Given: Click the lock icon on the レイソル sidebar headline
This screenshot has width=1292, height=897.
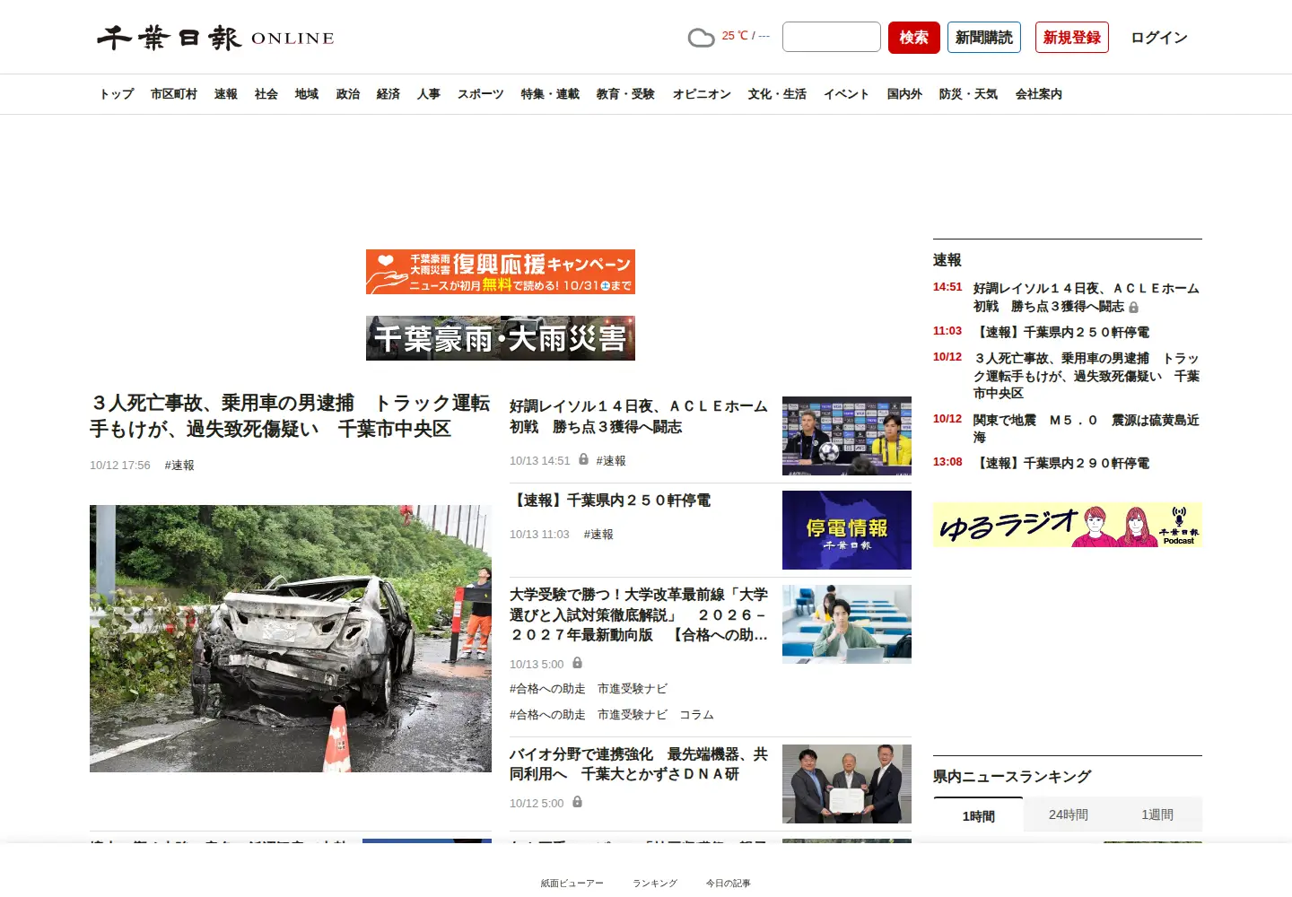Looking at the screenshot, I should click(x=1133, y=307).
